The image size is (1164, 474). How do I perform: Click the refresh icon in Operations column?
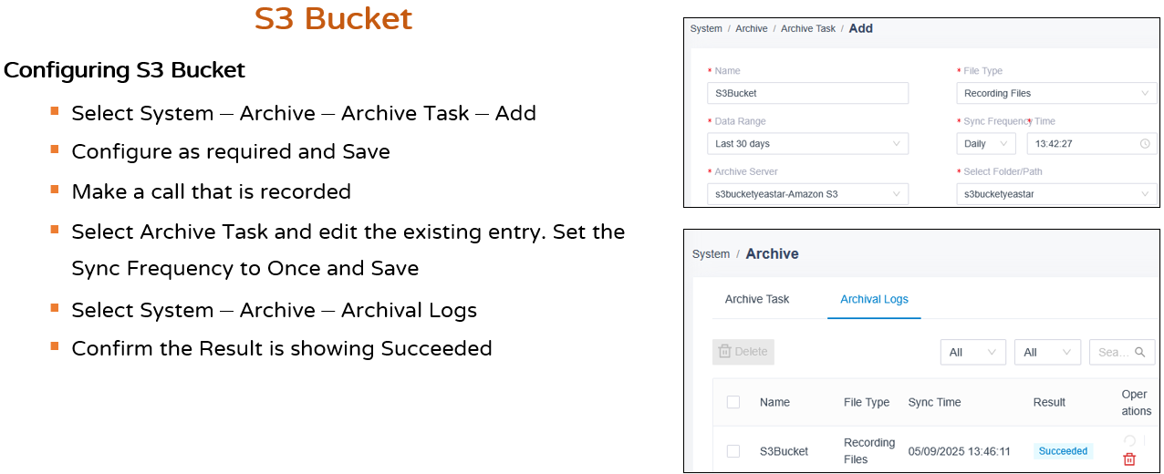1129,440
